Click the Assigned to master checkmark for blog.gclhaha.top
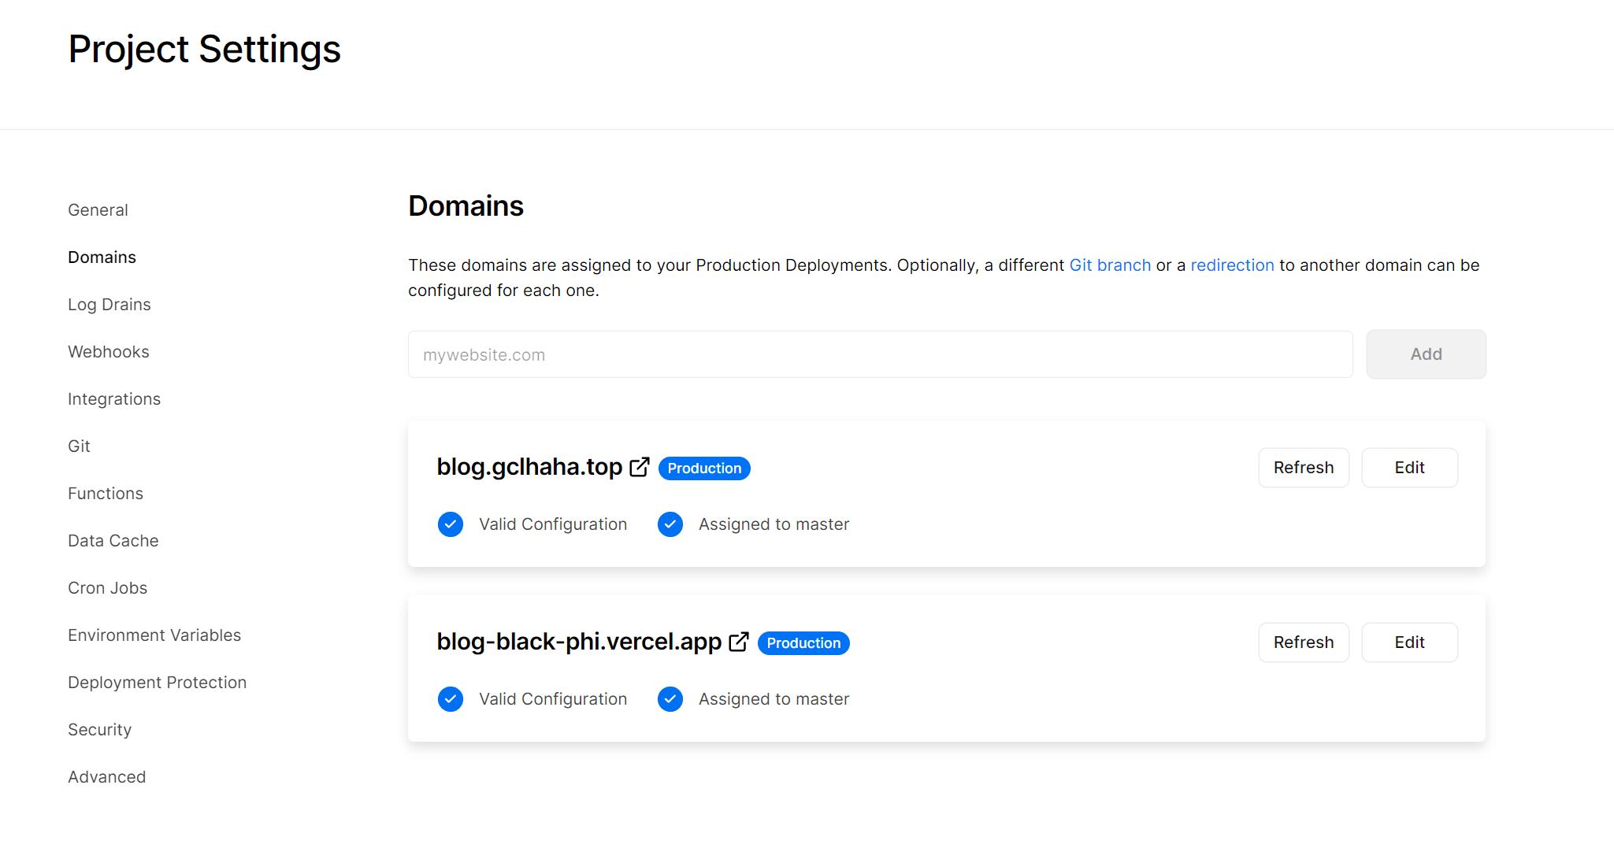1614x859 pixels. [670, 524]
